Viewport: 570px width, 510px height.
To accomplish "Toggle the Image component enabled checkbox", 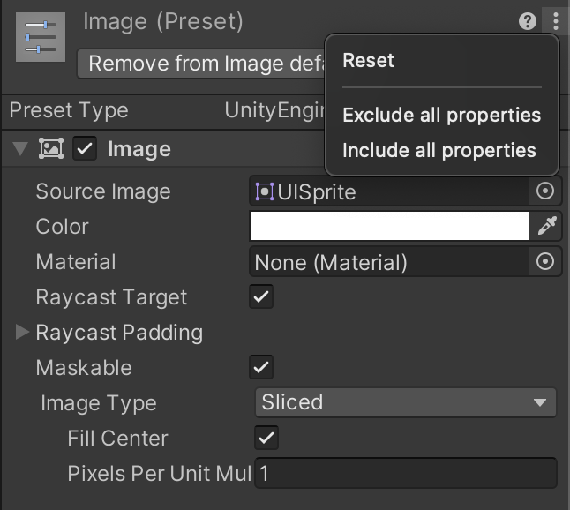I will point(85,148).
